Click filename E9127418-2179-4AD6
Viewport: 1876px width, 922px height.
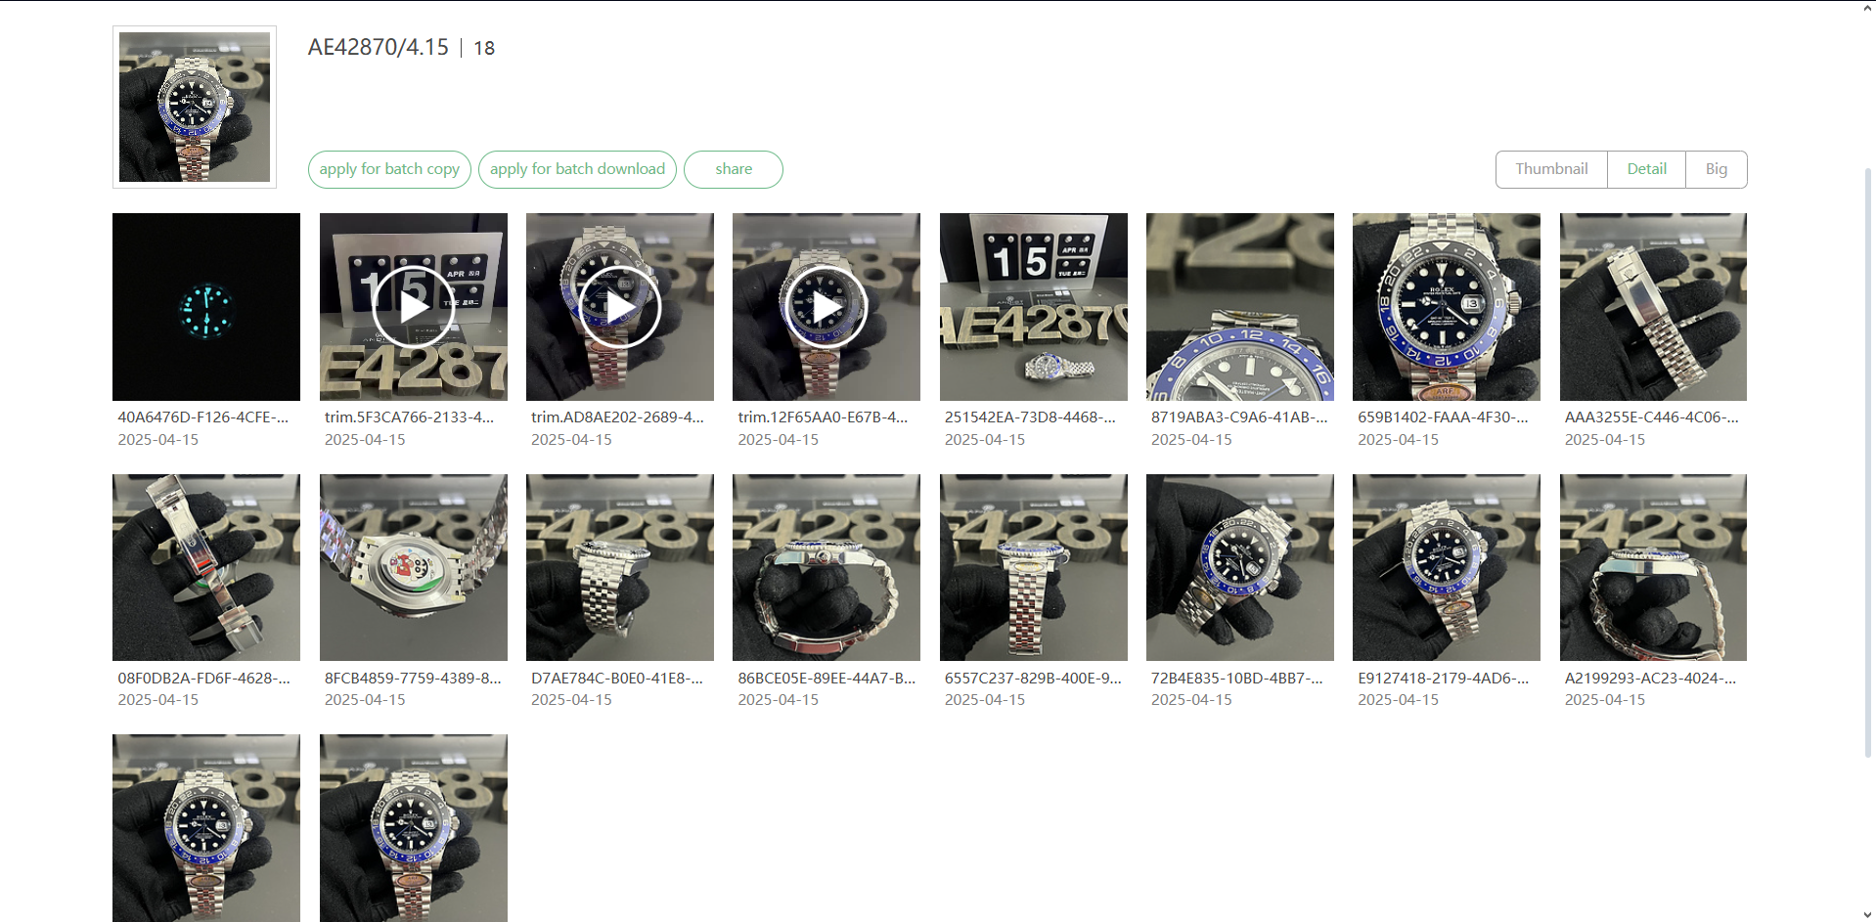(1443, 678)
